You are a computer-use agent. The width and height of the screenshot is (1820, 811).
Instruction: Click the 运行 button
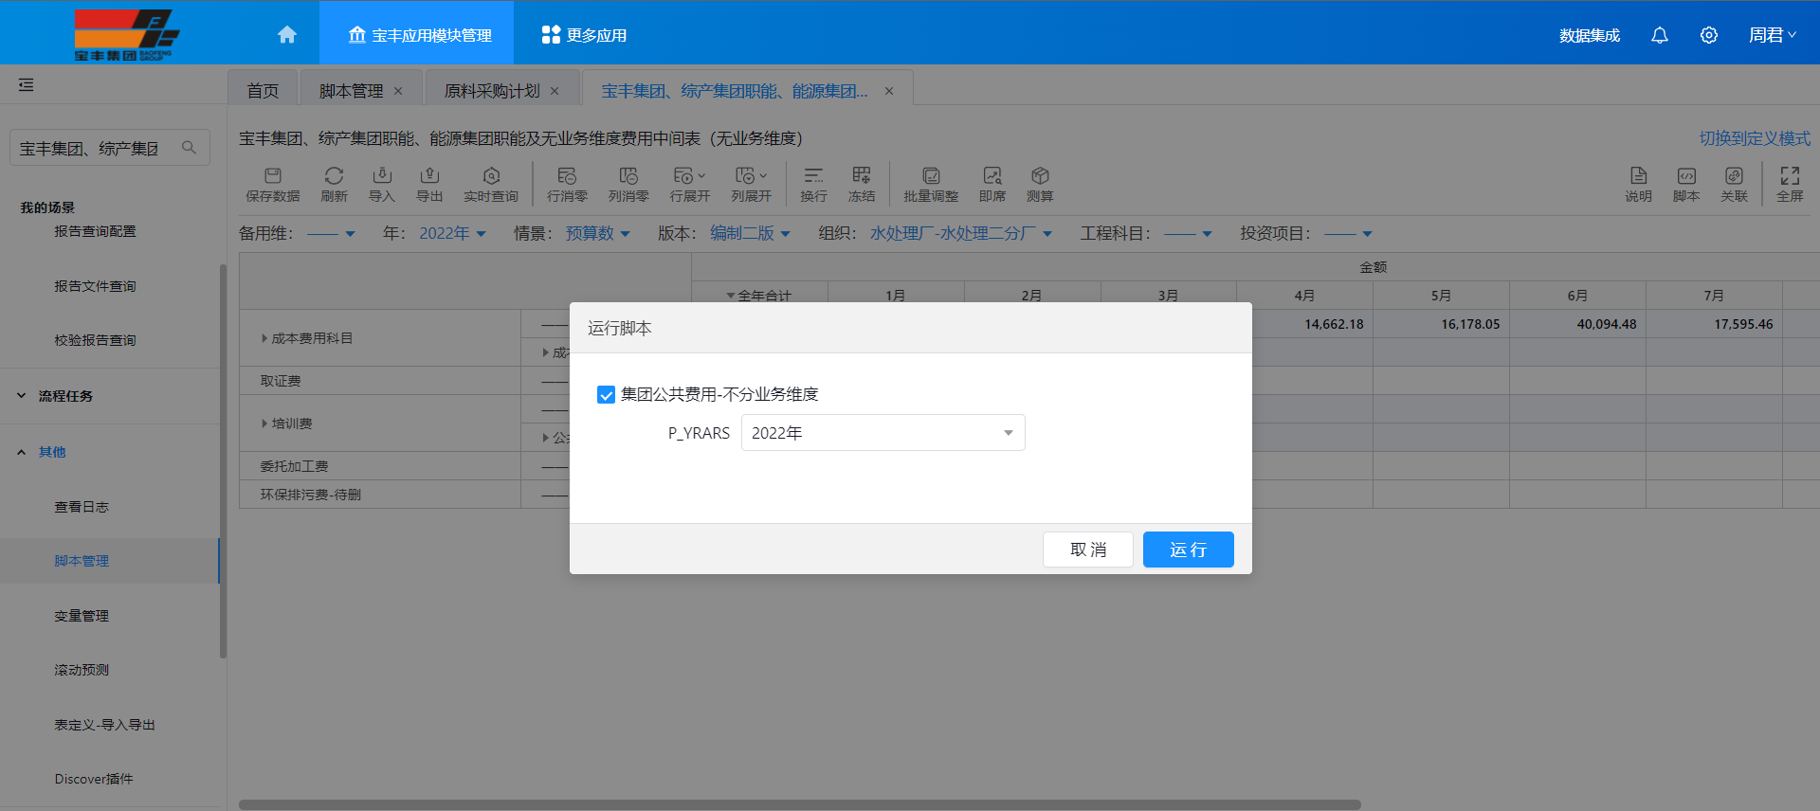point(1188,550)
